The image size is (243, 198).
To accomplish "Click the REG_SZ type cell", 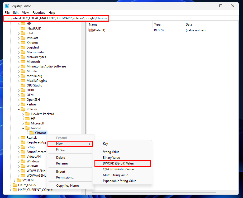I will 159,30.
